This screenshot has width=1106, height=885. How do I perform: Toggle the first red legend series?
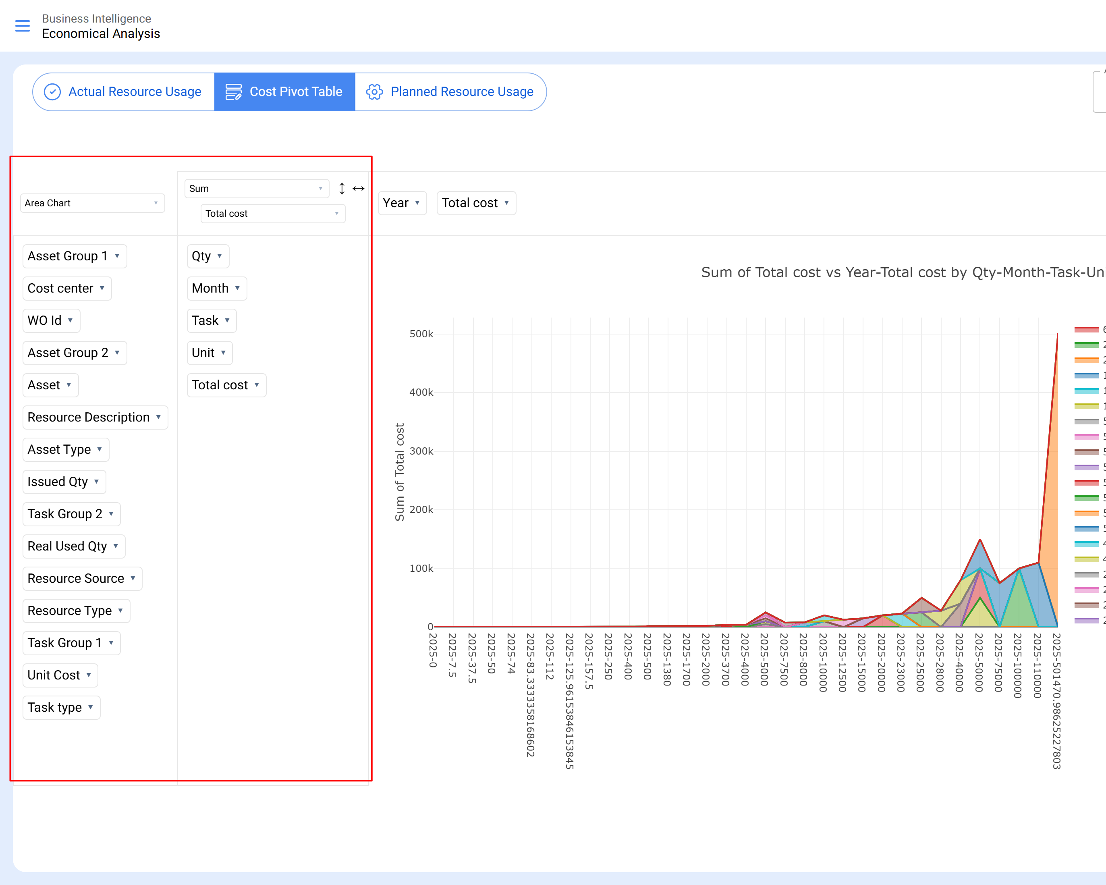(x=1086, y=329)
